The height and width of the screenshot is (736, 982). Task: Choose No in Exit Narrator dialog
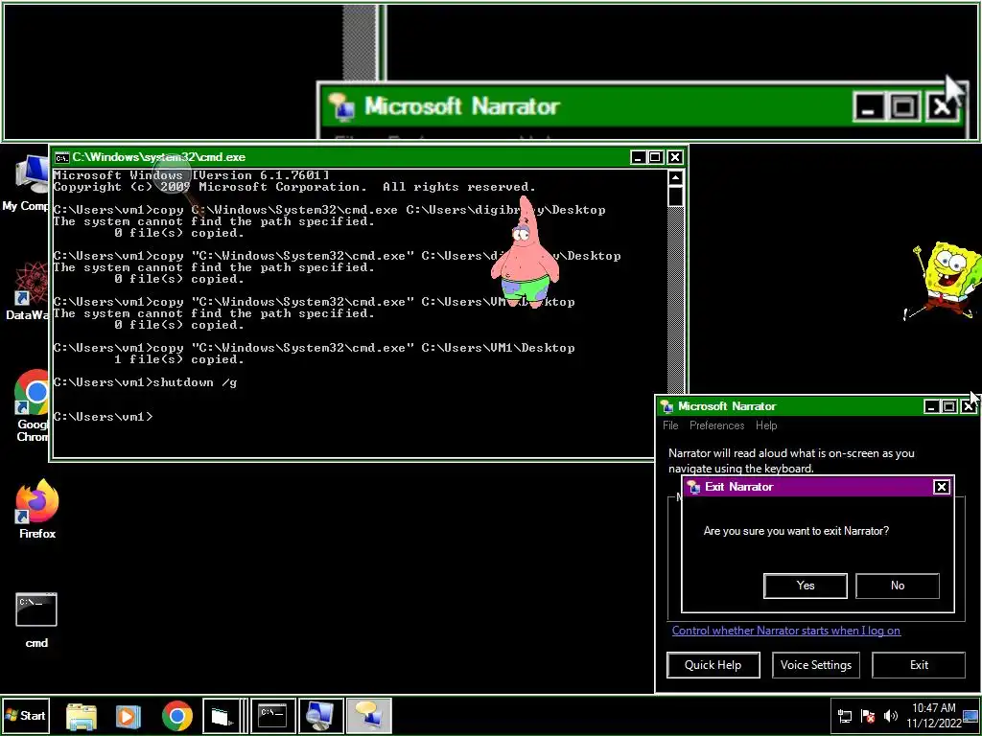coord(898,586)
